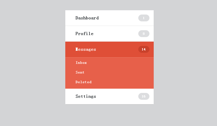Click the Sent row under Messages
This screenshot has width=217, height=126.
coord(109,72)
